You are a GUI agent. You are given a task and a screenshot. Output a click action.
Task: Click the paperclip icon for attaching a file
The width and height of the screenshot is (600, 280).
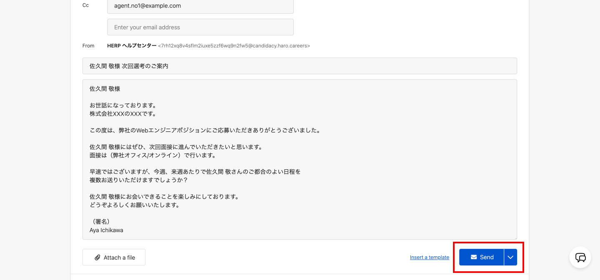(x=97, y=258)
